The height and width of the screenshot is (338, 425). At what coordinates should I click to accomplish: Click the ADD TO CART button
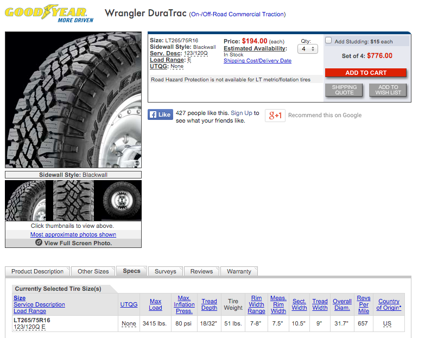(366, 73)
